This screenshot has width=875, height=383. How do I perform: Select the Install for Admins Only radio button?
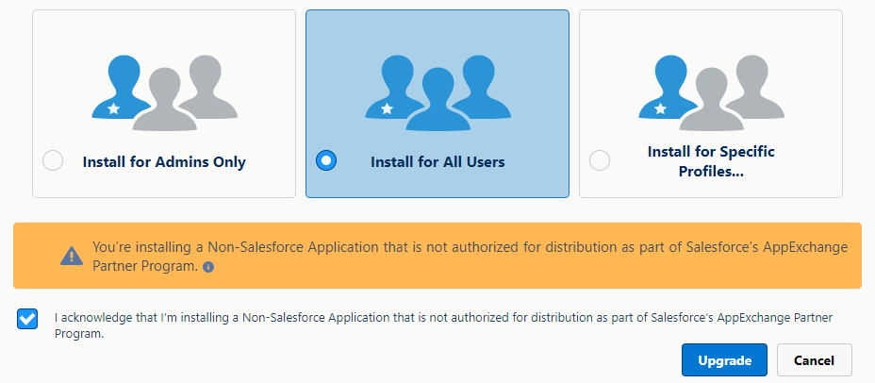click(54, 160)
